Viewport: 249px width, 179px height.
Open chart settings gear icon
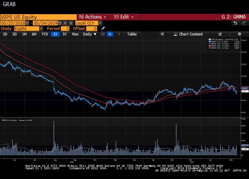click(x=239, y=34)
